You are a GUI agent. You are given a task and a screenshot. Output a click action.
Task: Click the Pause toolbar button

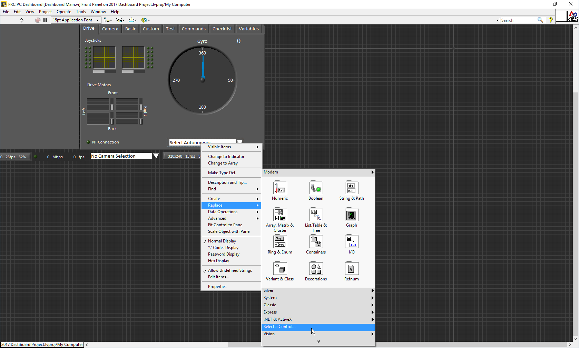45,20
